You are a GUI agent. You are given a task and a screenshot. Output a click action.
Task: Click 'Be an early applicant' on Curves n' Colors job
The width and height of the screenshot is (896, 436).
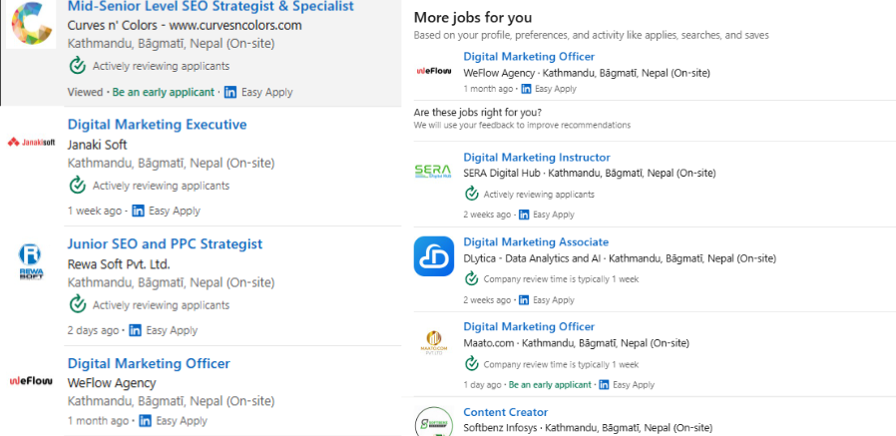pyautogui.click(x=164, y=92)
